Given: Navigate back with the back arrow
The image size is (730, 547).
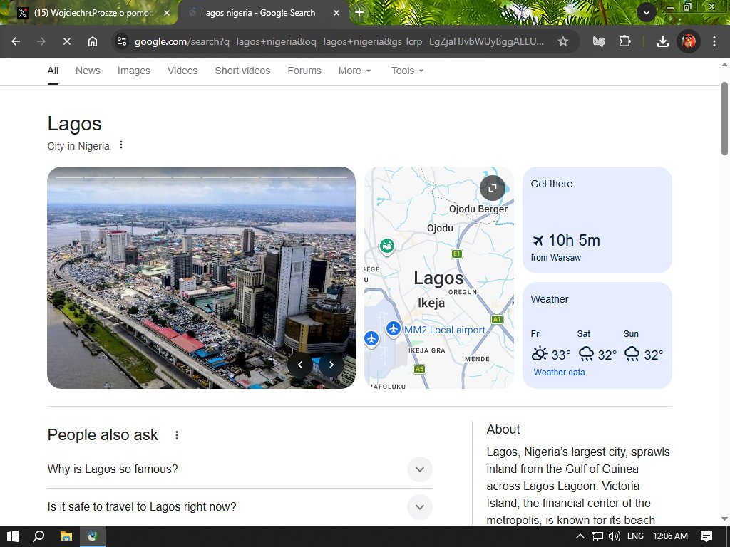Looking at the screenshot, I should (15, 41).
